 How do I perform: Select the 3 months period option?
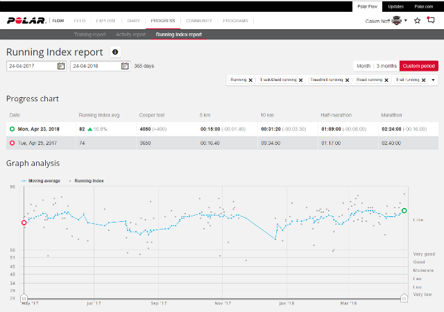[x=386, y=66]
